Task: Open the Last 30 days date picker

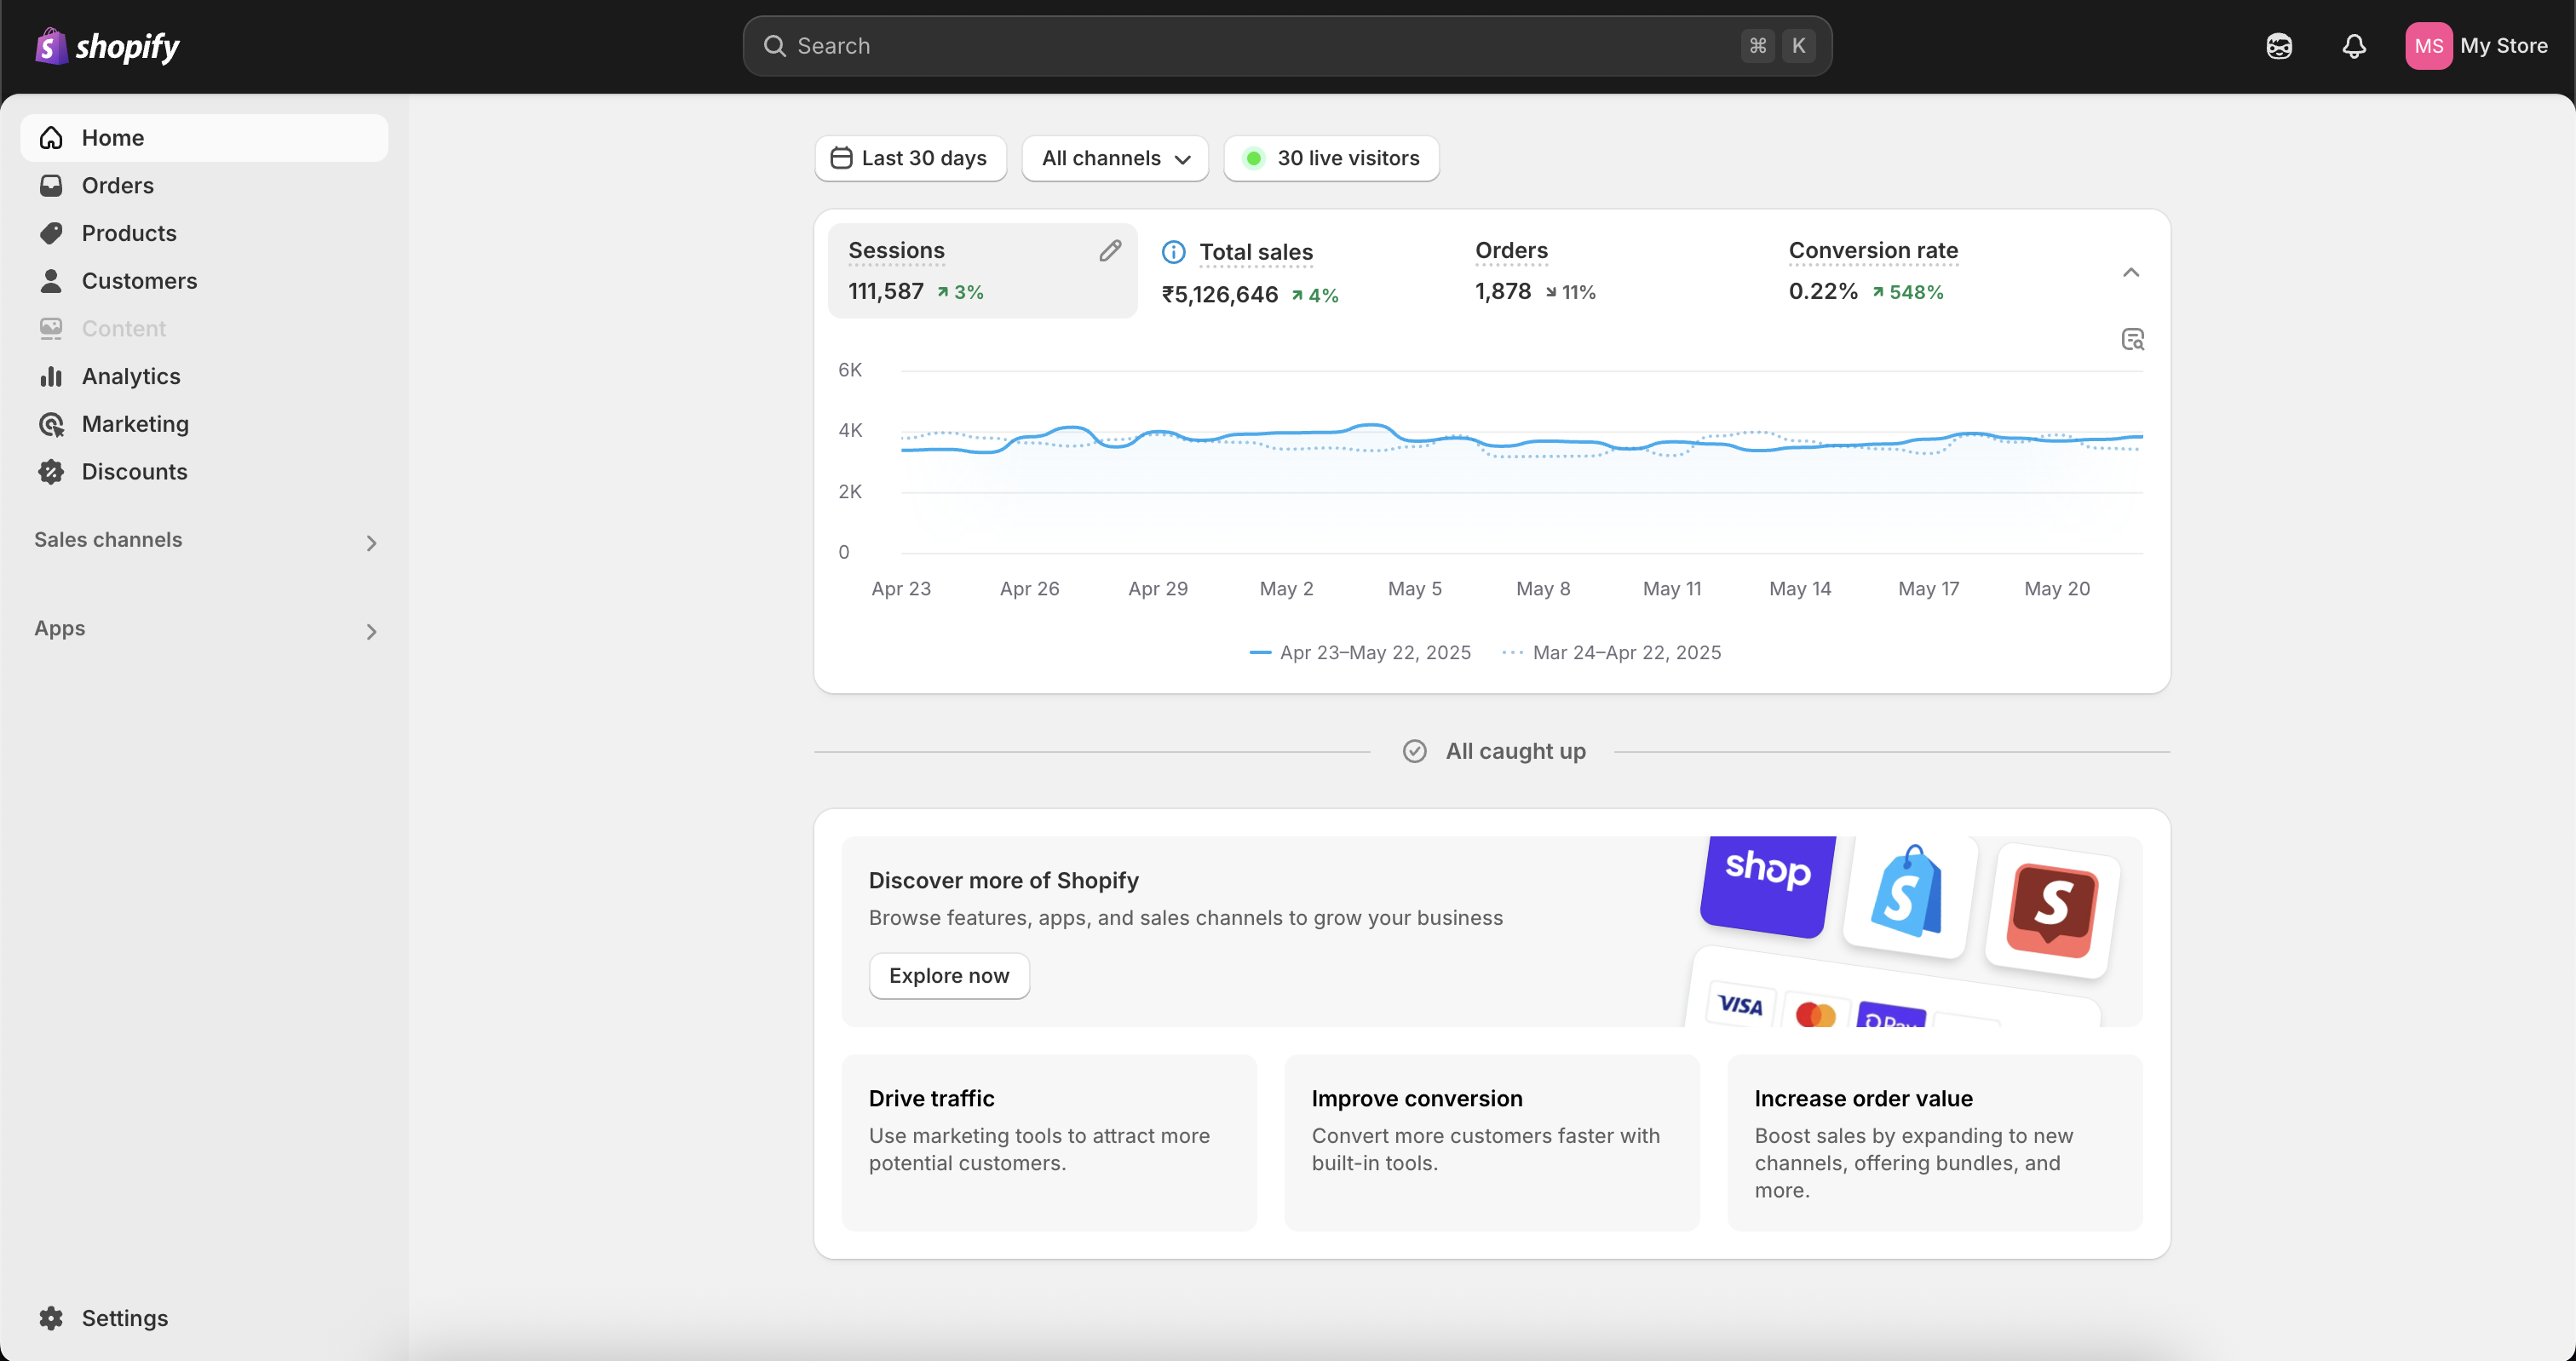Action: 909,158
